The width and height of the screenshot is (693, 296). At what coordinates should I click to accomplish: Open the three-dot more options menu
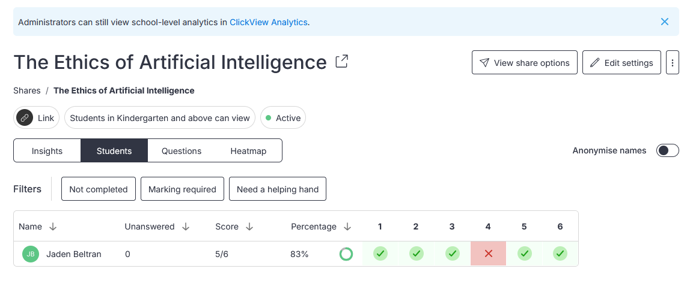coord(672,62)
